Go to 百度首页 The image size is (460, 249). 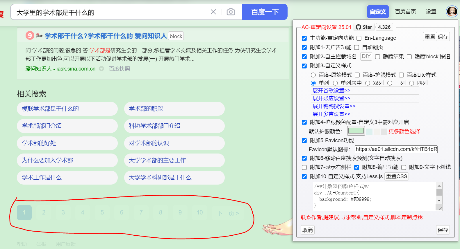click(x=405, y=12)
